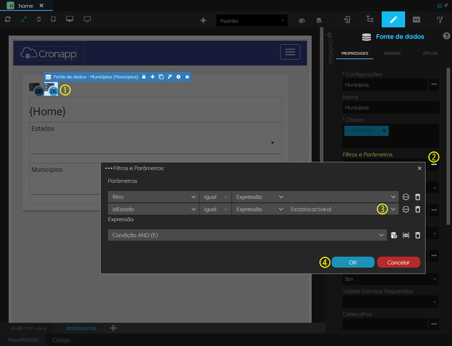This screenshot has height=346, width=452.
Task: Click the circled ellipsis icon in filtro row
Action: tap(406, 197)
